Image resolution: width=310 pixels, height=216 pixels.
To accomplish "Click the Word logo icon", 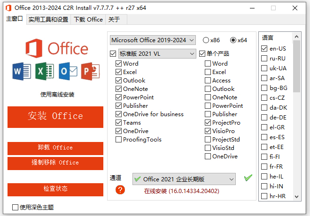I will (x=22, y=71).
